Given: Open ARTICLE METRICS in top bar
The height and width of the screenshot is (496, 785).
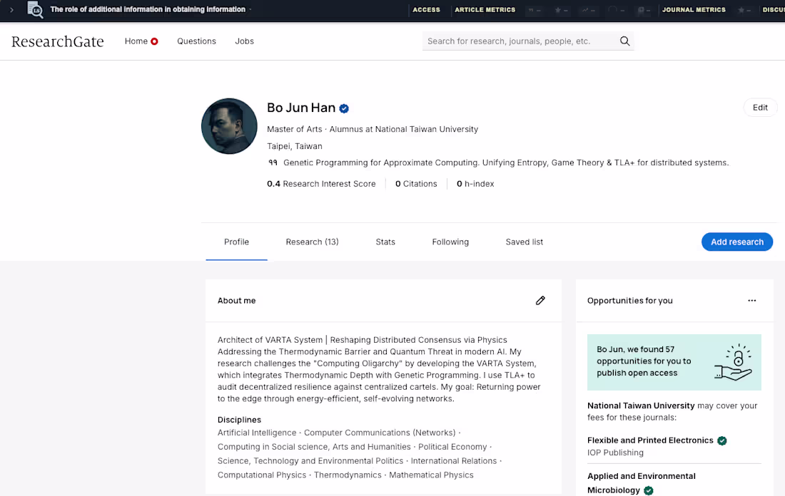Looking at the screenshot, I should pyautogui.click(x=485, y=9).
